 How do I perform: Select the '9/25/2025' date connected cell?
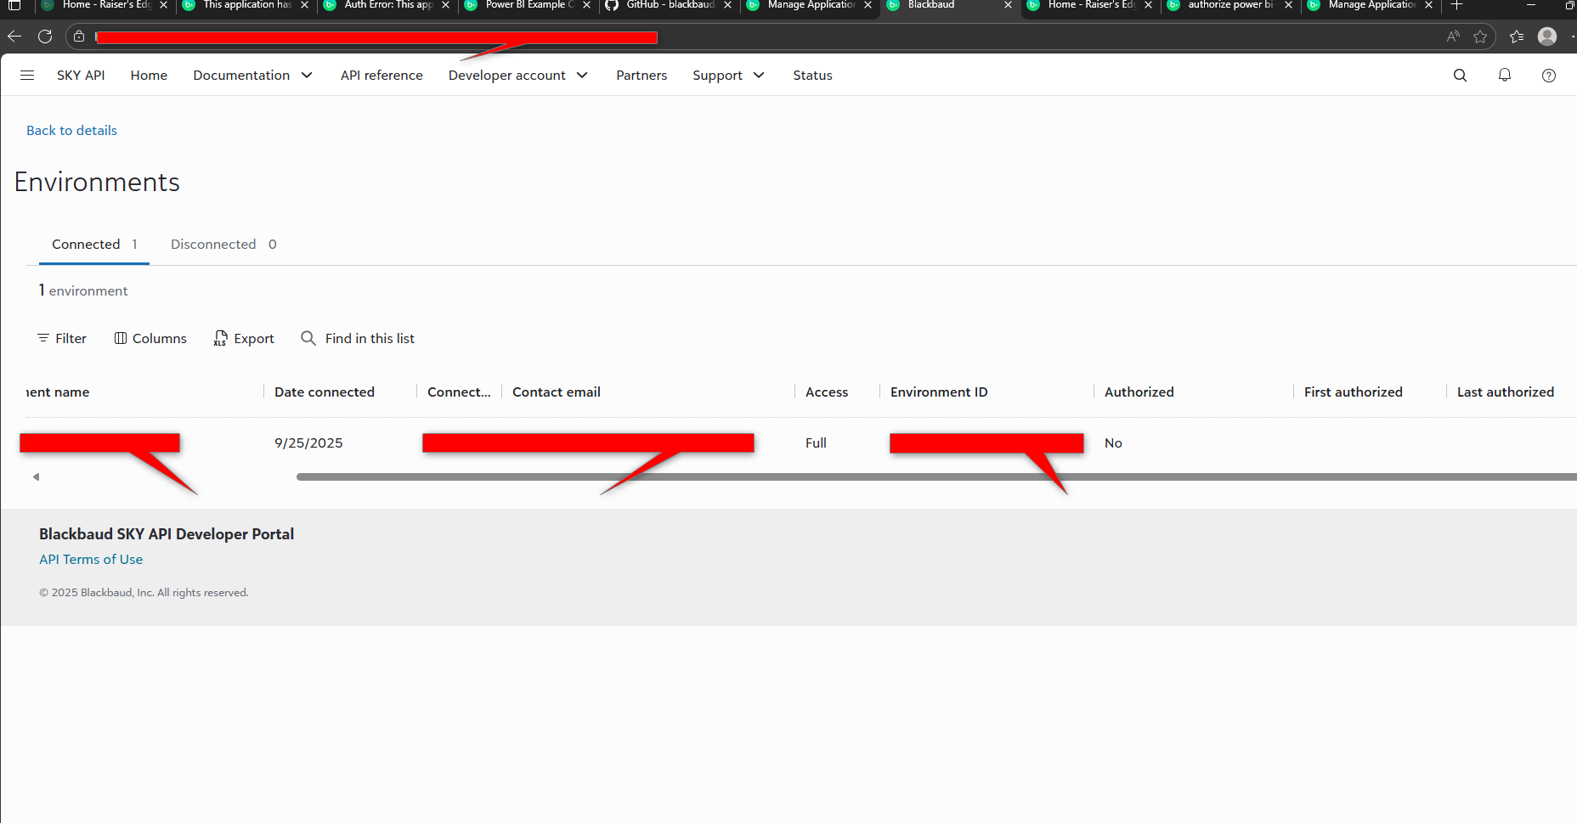click(x=308, y=443)
